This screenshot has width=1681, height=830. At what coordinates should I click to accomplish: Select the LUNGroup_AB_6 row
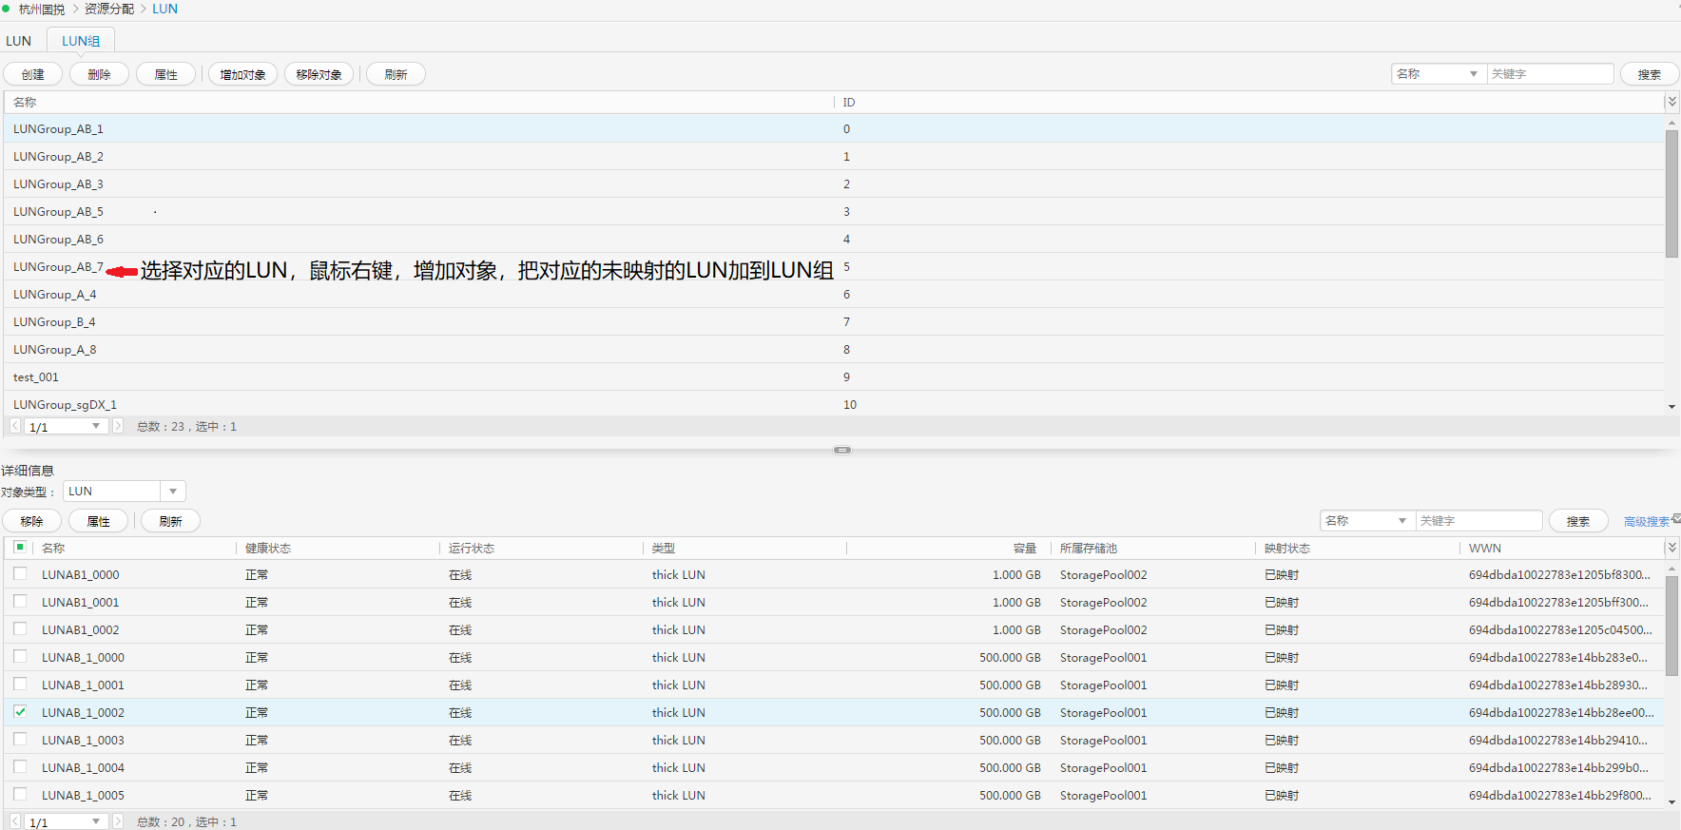[833, 239]
